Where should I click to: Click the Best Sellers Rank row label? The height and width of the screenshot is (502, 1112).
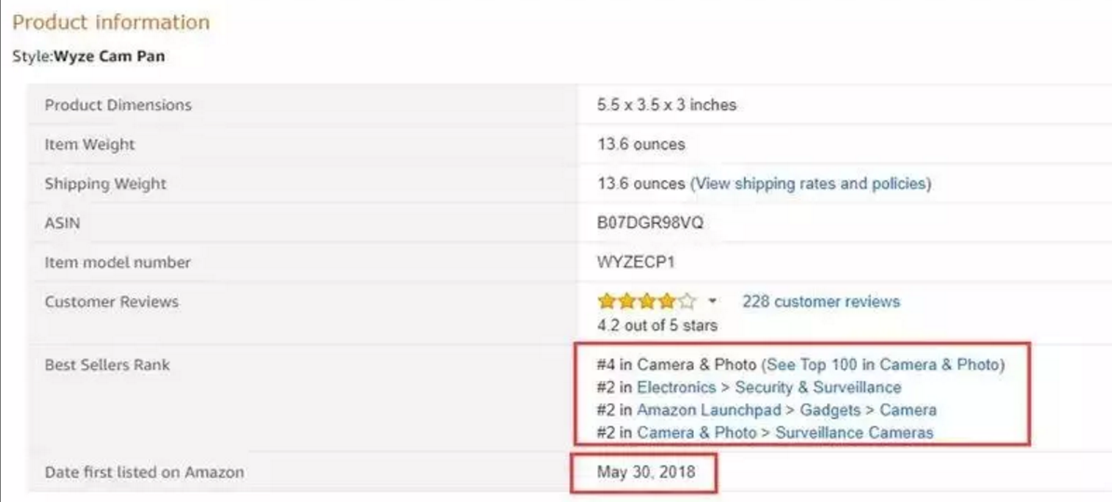coord(107,365)
